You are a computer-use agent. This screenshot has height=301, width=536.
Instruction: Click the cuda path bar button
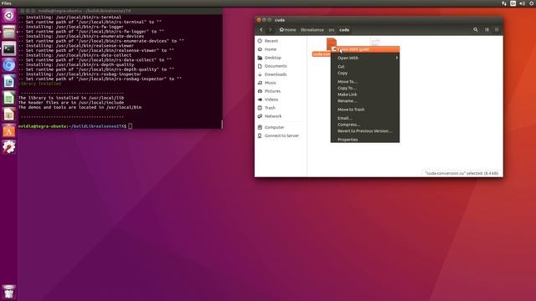pyautogui.click(x=344, y=30)
